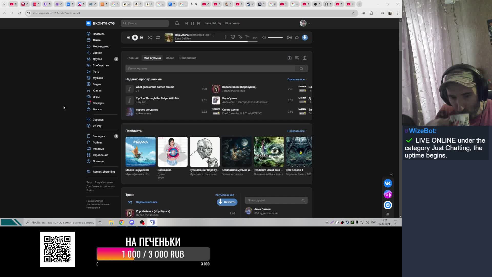Viewport: 492px width, 277px height.
Task: Open the Pendulum playlist cover
Action: point(269,152)
